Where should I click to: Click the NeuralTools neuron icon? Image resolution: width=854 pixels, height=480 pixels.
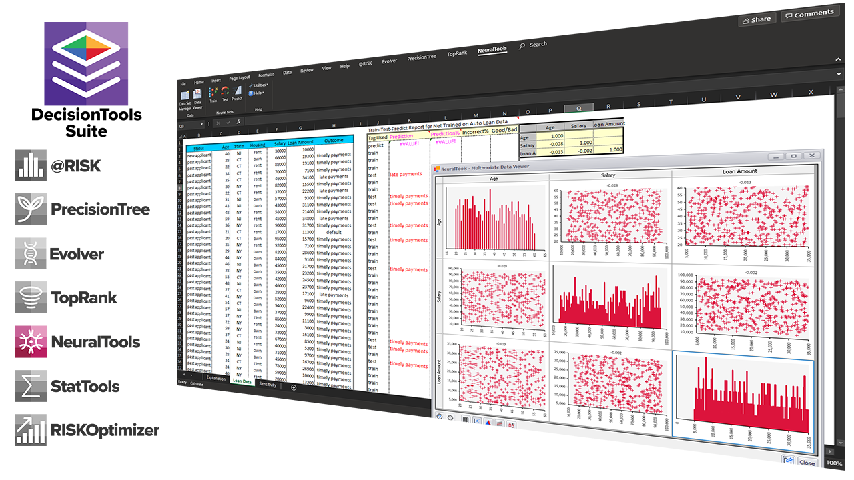click(x=31, y=342)
